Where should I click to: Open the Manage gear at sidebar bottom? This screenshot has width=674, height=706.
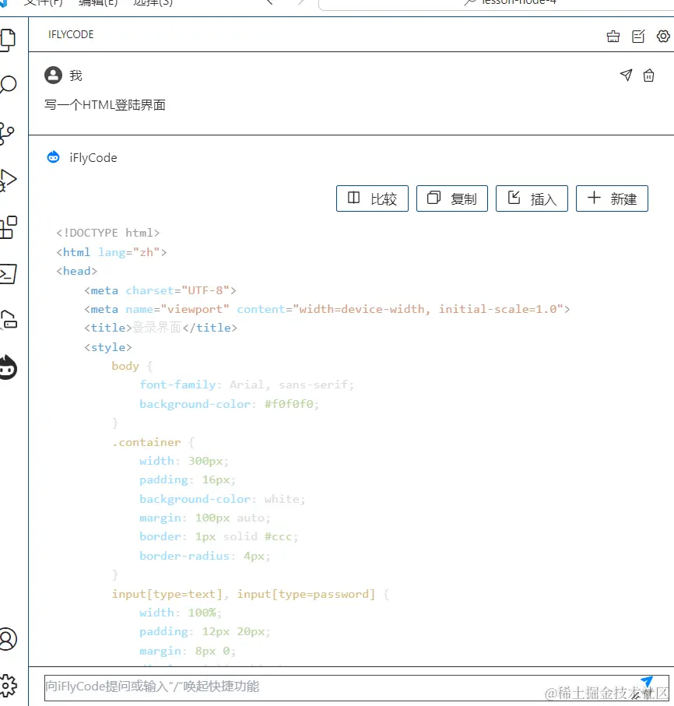click(8, 686)
